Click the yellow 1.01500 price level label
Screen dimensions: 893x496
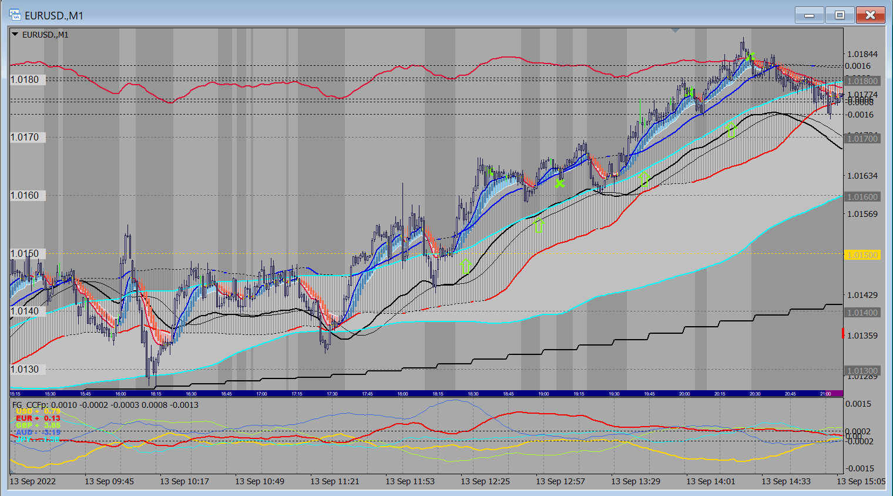[x=862, y=255]
